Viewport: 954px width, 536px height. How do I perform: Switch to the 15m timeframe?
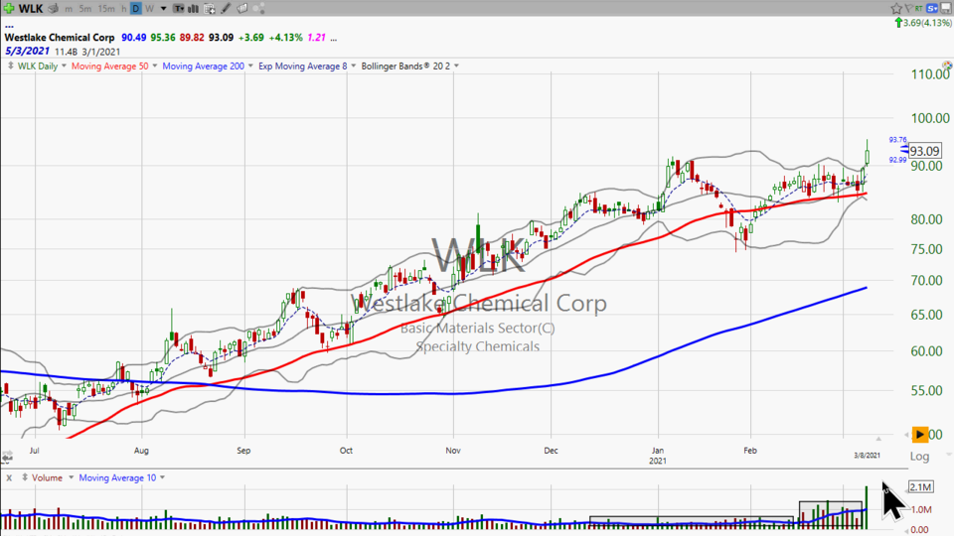pyautogui.click(x=106, y=9)
